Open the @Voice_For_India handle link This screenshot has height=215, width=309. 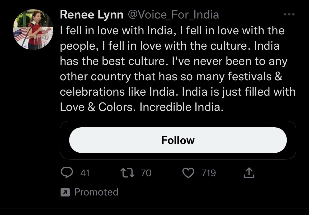click(x=174, y=15)
